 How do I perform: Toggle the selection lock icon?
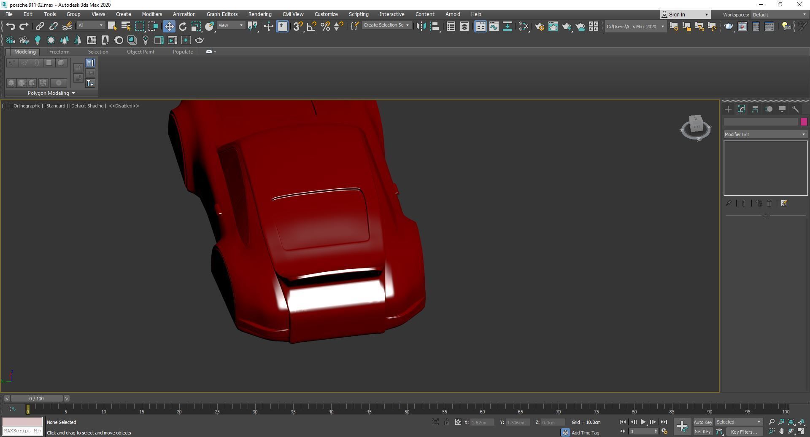tap(447, 422)
